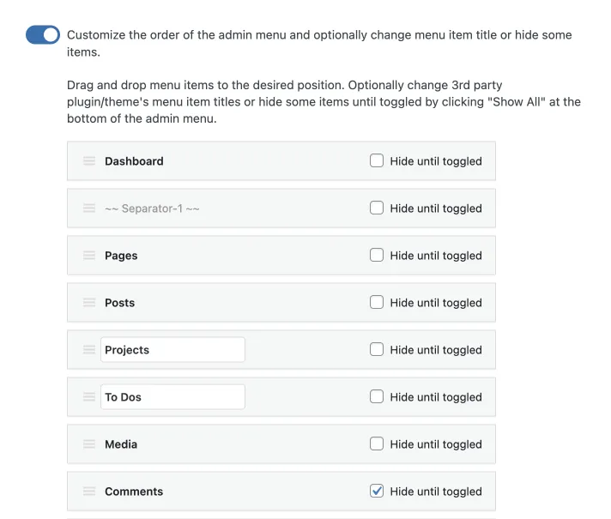Viewport: 611px width, 519px height.
Task: Click the drag handle beside Dashboard
Action: pyautogui.click(x=89, y=161)
